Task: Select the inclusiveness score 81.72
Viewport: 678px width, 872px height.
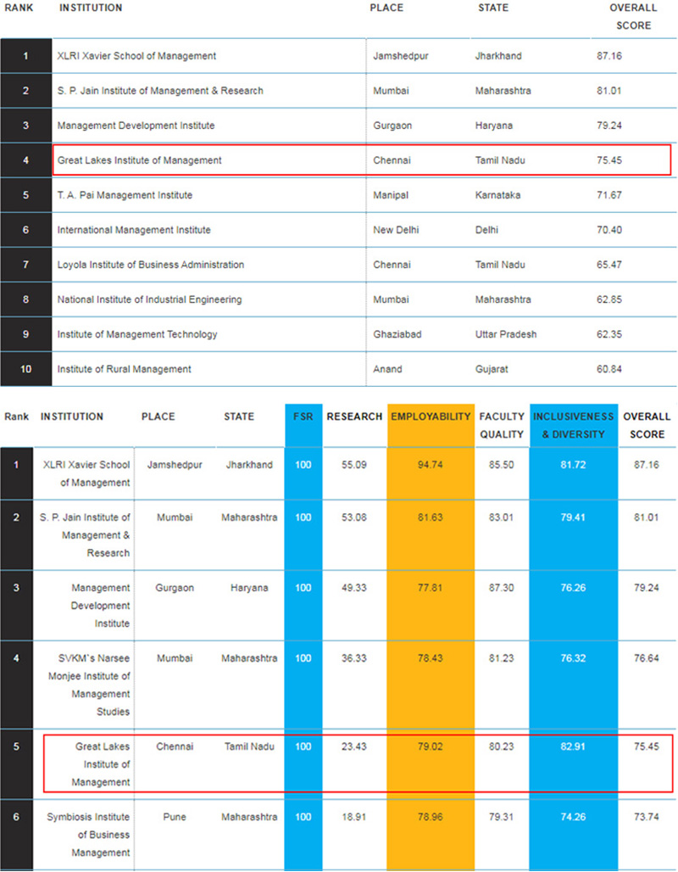Action: pyautogui.click(x=573, y=465)
